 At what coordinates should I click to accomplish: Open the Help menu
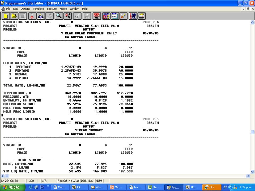[85, 9]
